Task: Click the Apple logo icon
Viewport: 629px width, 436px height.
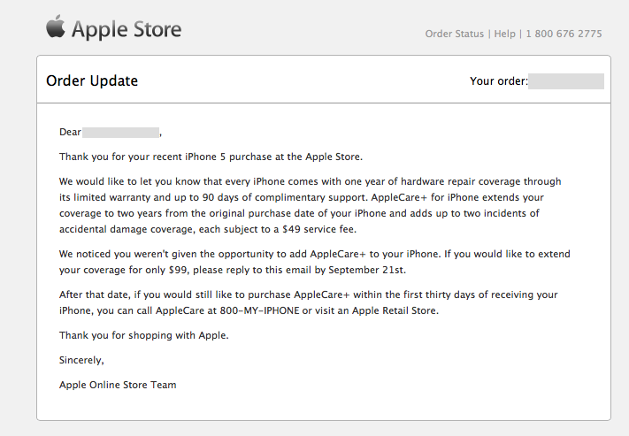Action: (56, 27)
